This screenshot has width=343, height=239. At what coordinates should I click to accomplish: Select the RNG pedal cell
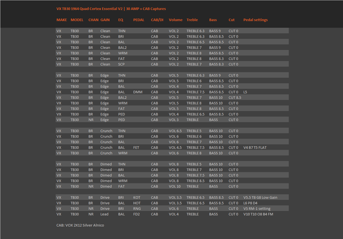click(x=137, y=208)
